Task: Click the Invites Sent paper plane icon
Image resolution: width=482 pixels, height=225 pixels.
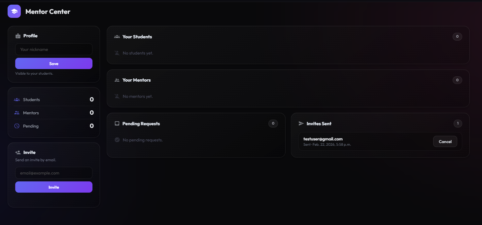Action: (301, 124)
